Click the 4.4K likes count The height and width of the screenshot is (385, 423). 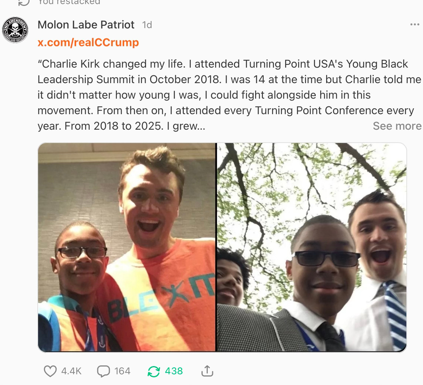(x=71, y=371)
